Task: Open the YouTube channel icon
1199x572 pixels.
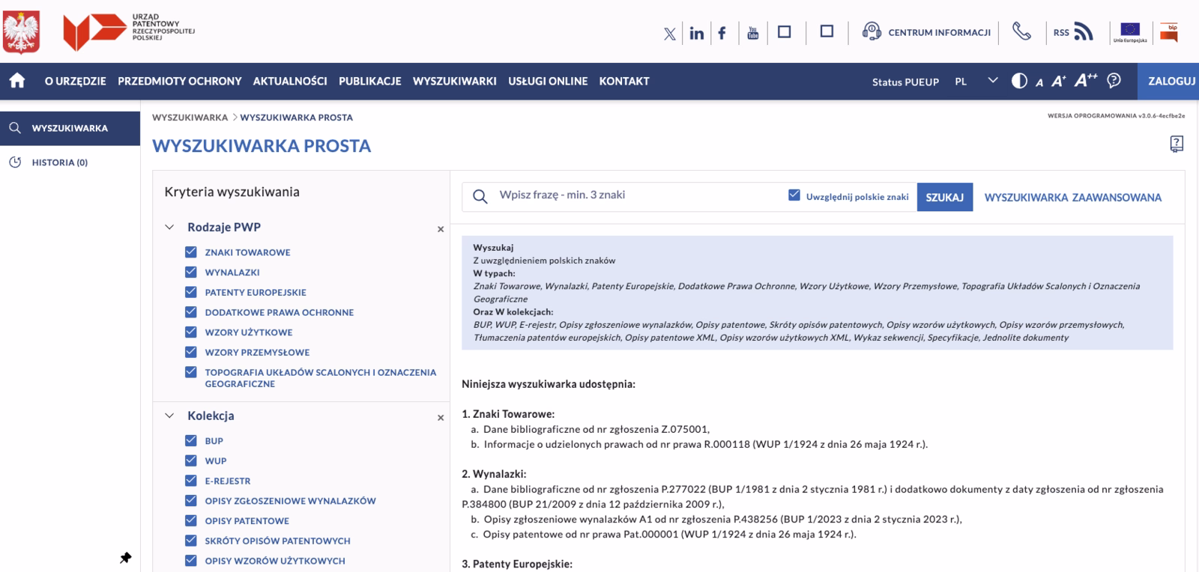Action: pos(753,33)
